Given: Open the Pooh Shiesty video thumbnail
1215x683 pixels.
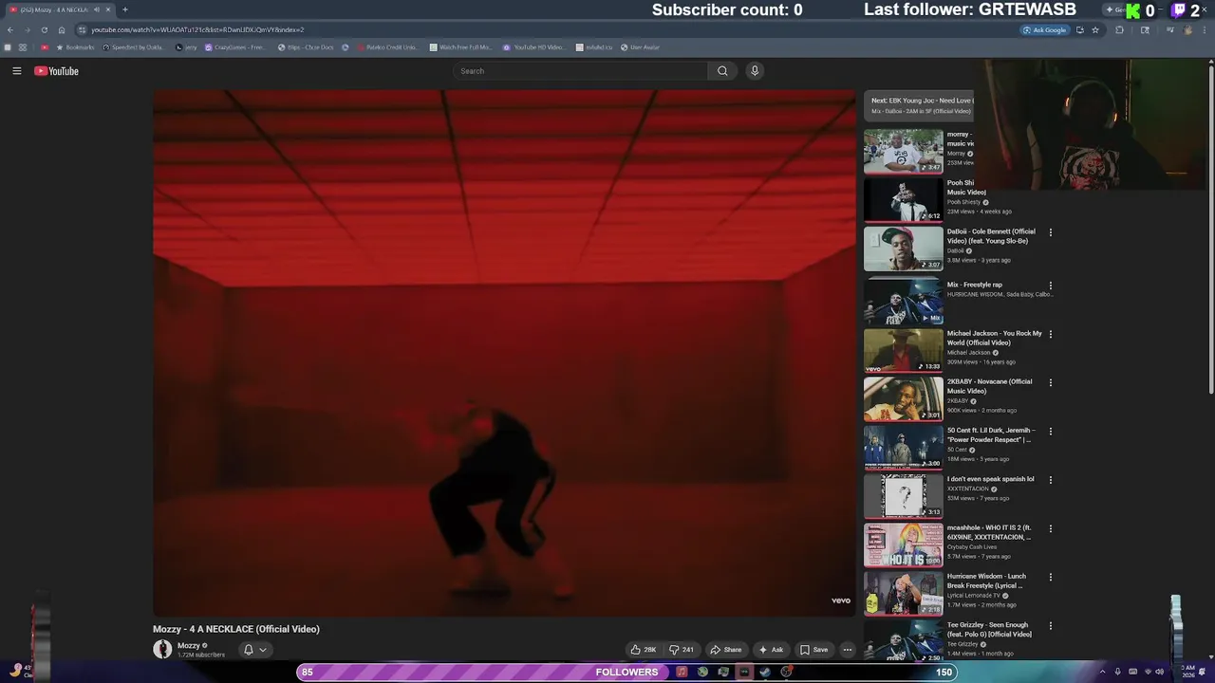Looking at the screenshot, I should [904, 199].
